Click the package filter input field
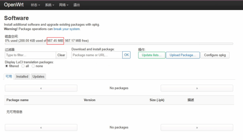The image size is (243, 140). click(30, 55)
